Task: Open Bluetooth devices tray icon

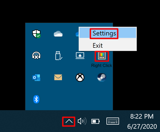Action: pos(36,99)
